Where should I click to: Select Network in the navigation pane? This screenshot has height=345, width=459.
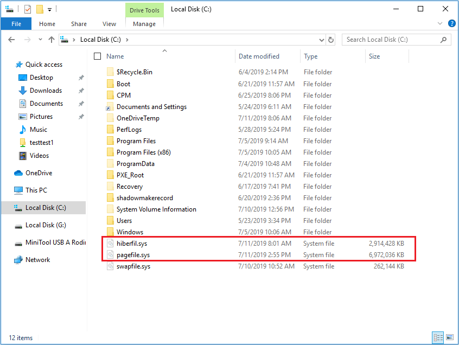point(37,260)
